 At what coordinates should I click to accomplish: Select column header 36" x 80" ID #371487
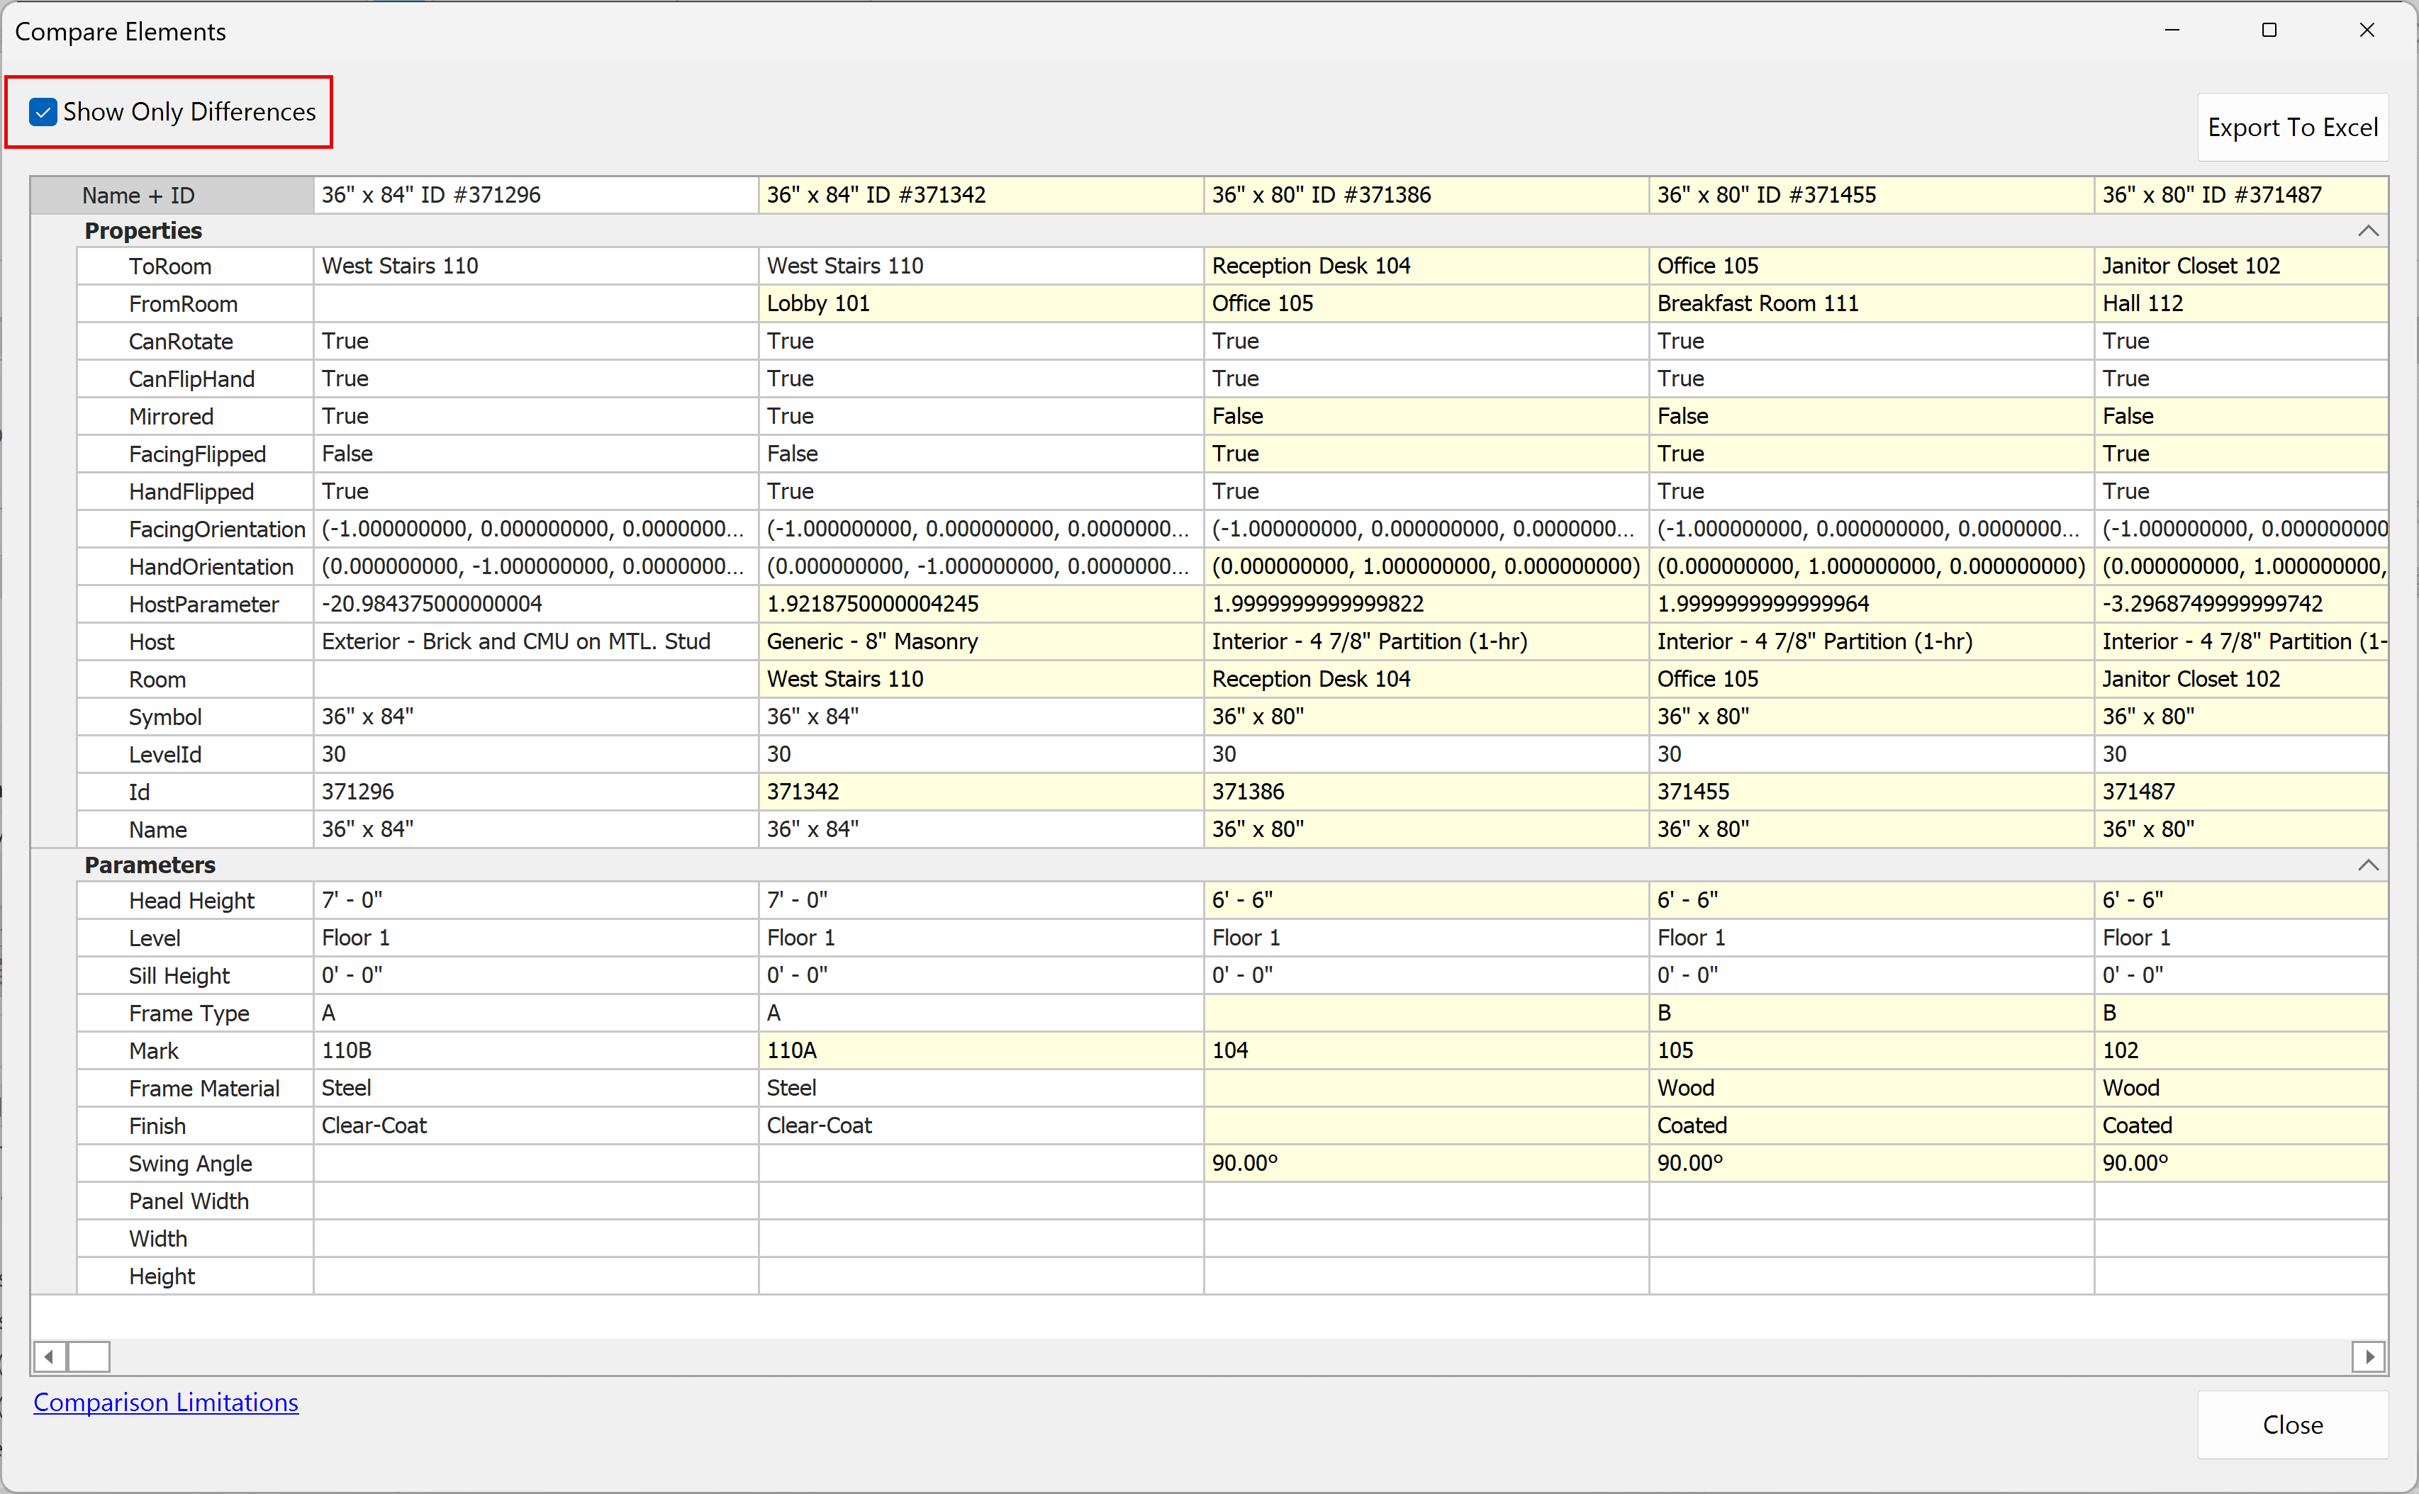tap(2241, 196)
